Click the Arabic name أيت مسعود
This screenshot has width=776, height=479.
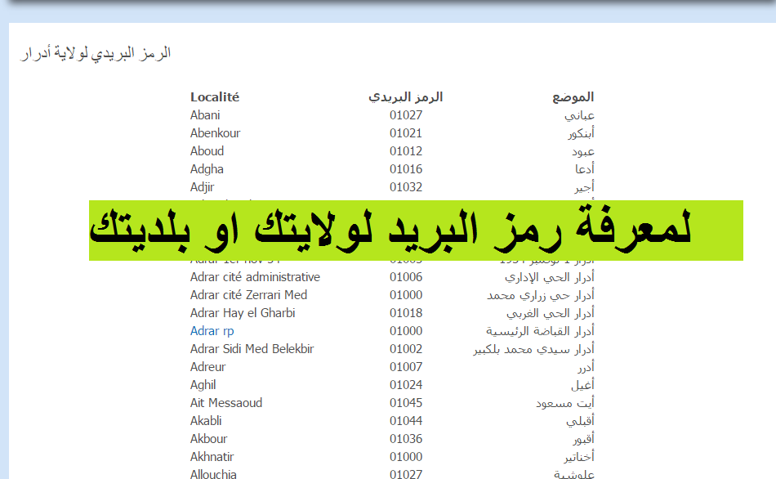564,403
